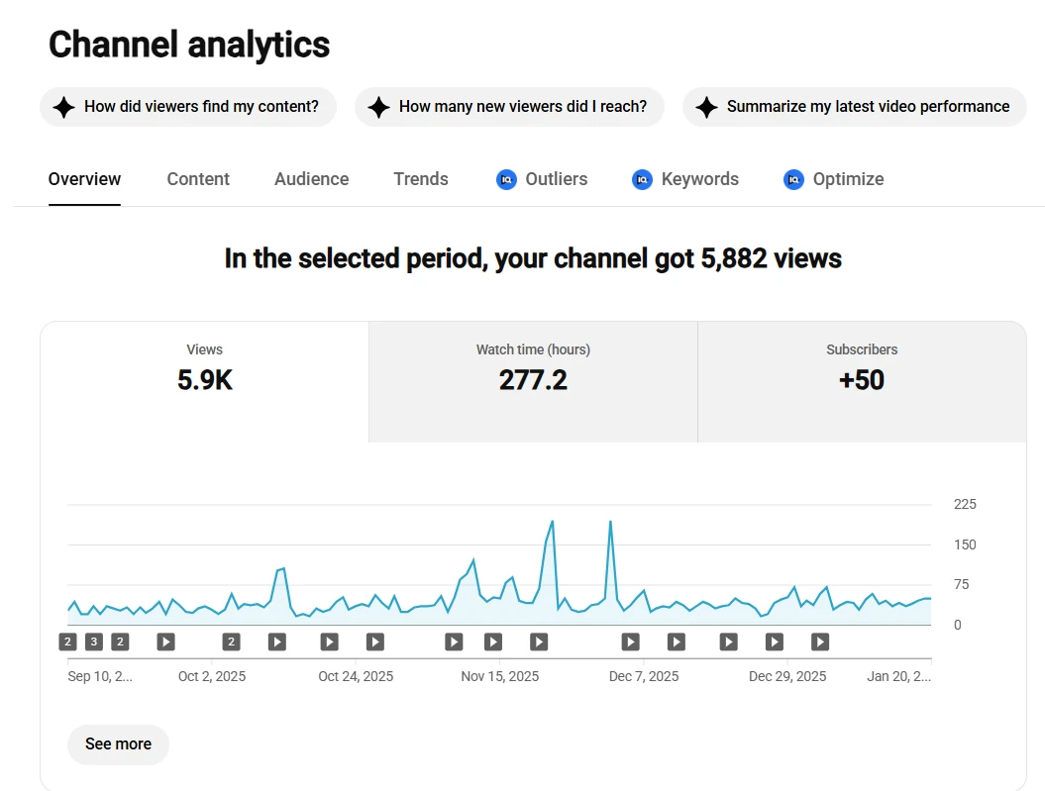Switch to the Overview tab
This screenshot has width=1045, height=791.
[84, 179]
